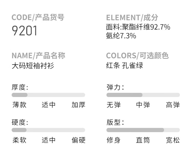Select the 高弹 high-stretch label
Viewport: 192px width, 154px height.
click(173, 105)
